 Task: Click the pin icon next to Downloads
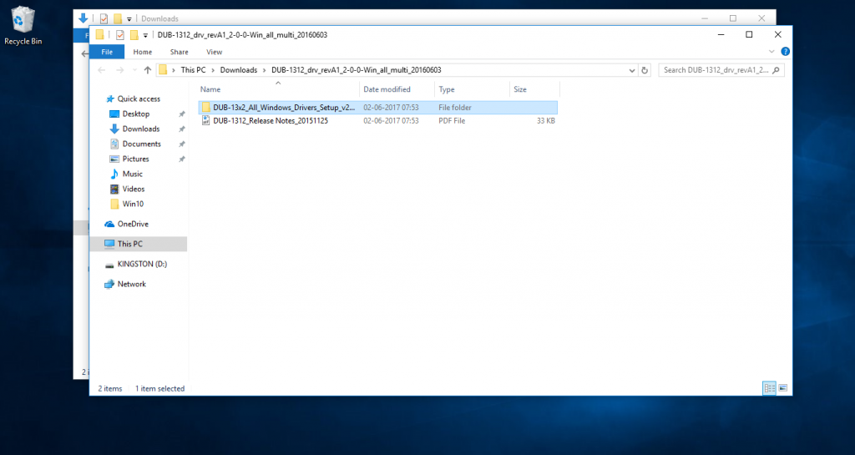pos(181,129)
